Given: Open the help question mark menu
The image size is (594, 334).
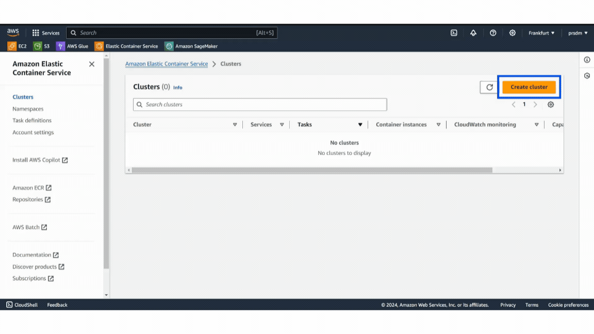Looking at the screenshot, I should (493, 33).
